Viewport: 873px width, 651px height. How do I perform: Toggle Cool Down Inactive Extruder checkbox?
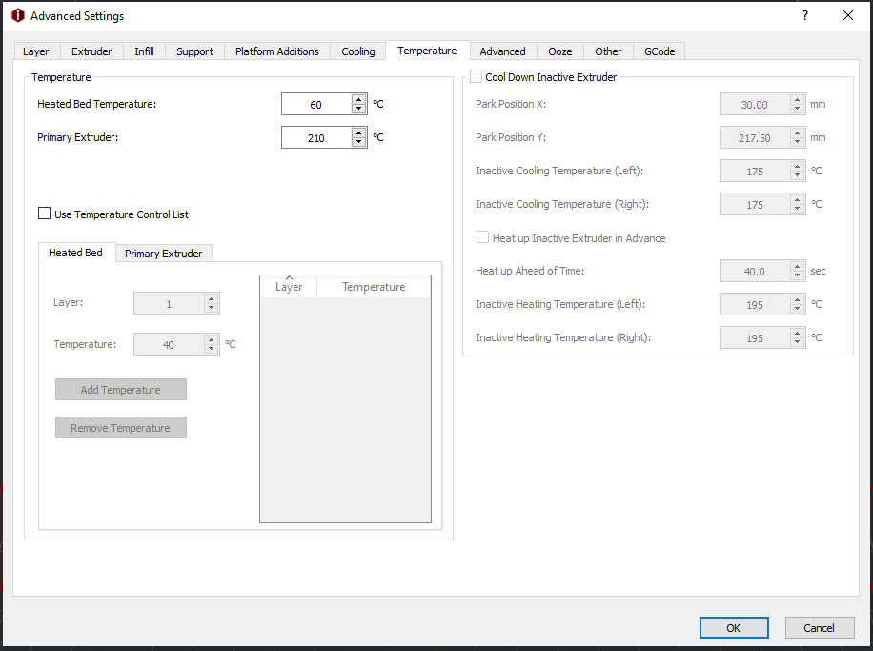pyautogui.click(x=476, y=77)
